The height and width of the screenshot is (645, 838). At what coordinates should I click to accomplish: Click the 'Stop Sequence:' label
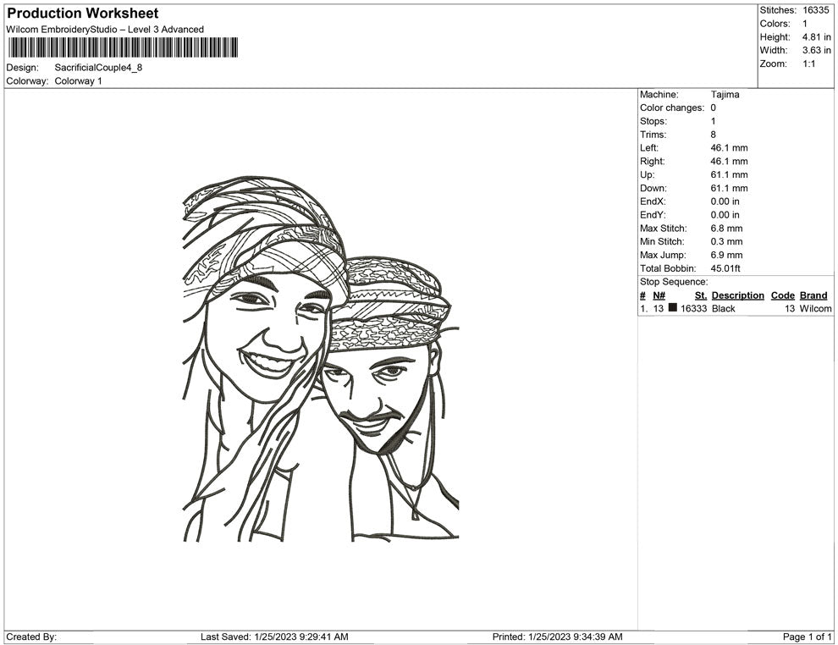pyautogui.click(x=674, y=282)
